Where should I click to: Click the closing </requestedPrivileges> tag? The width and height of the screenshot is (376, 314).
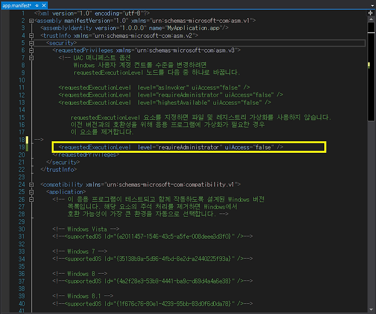click(86, 155)
